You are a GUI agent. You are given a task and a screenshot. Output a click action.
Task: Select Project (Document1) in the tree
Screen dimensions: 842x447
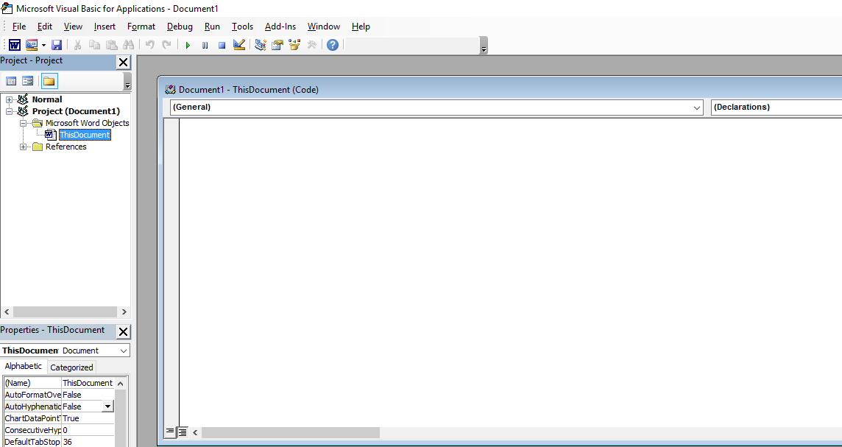76,111
